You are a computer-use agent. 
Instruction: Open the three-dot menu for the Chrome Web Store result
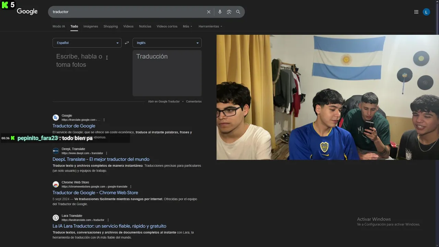[x=131, y=187]
